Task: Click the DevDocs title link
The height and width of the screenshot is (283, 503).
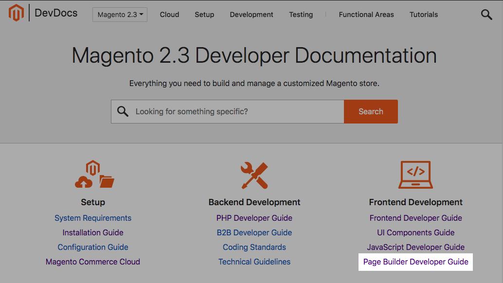Action: [56, 13]
